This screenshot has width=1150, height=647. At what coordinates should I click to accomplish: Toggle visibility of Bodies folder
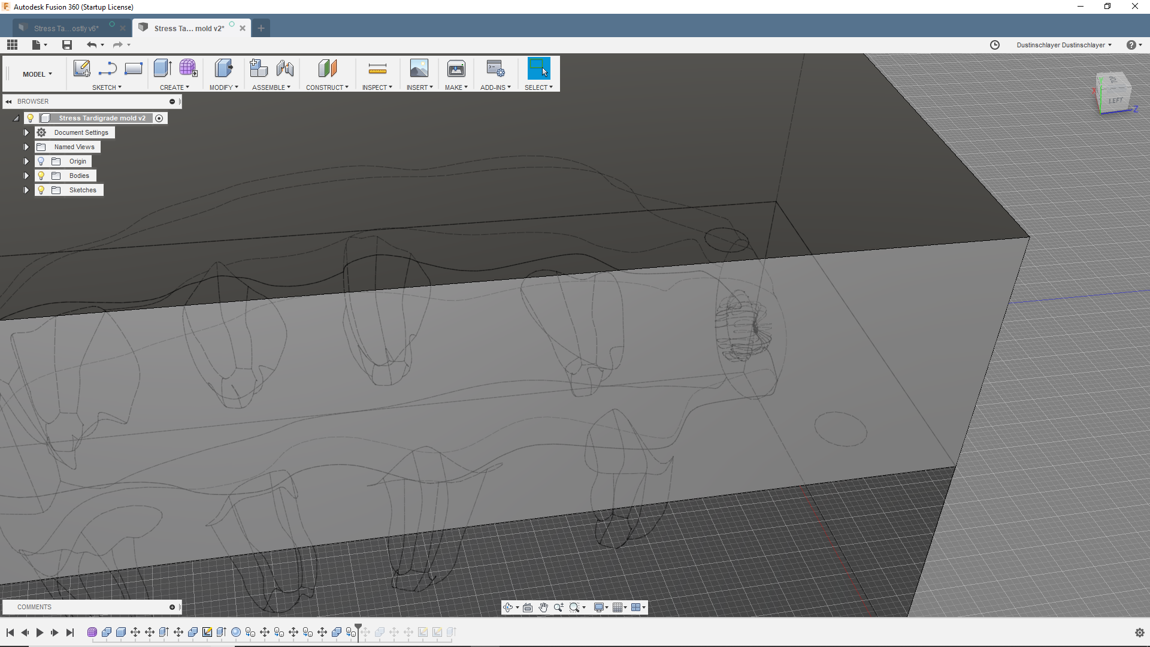[41, 176]
